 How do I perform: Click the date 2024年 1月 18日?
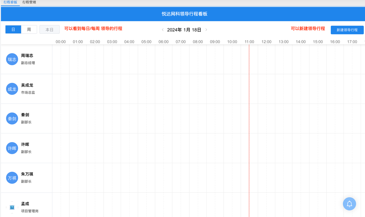(x=184, y=30)
